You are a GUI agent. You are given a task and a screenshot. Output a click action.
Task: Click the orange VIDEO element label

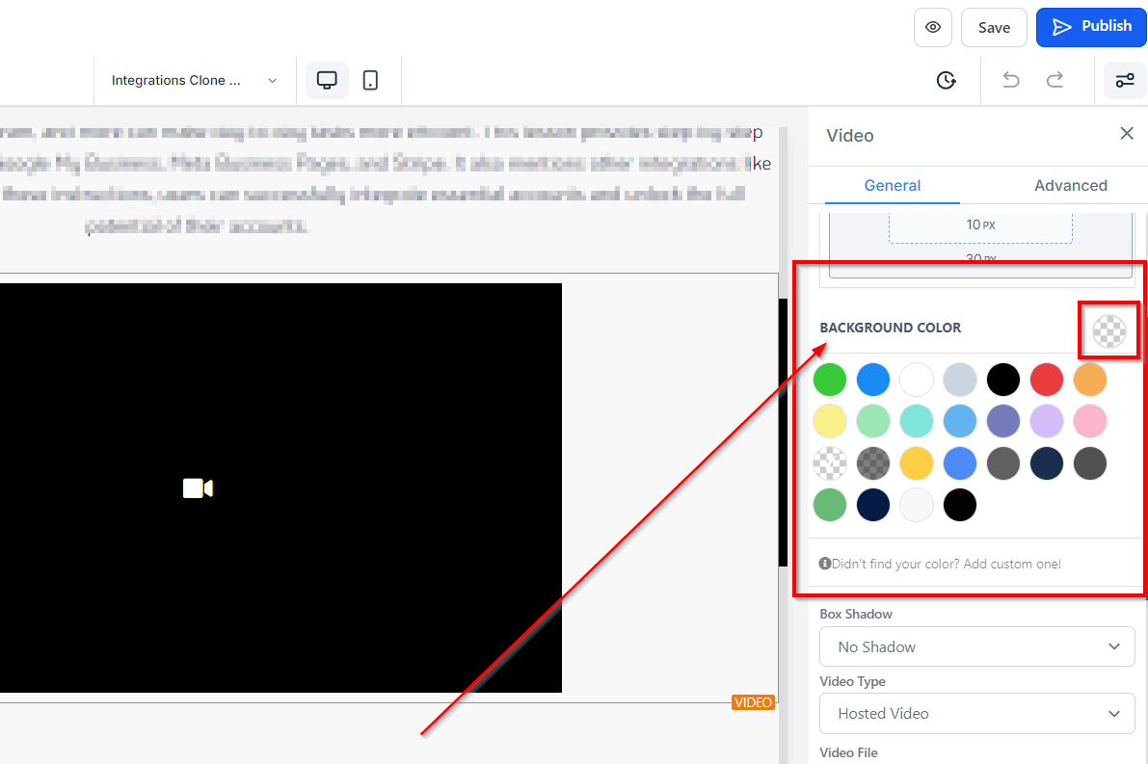pyautogui.click(x=753, y=702)
